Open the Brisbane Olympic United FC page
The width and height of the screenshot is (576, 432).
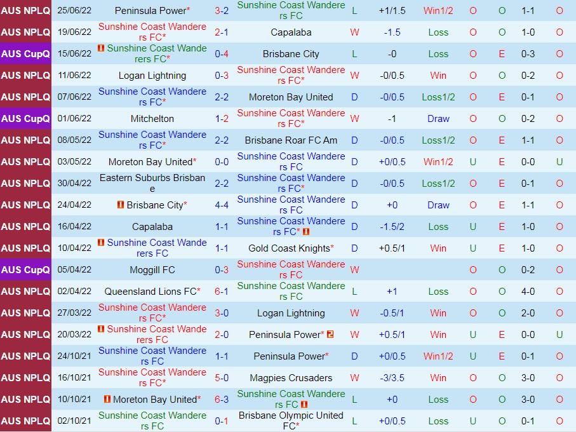tap(290, 421)
